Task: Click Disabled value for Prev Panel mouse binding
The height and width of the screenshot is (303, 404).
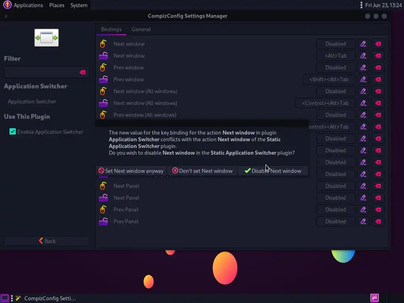Action: (335, 209)
